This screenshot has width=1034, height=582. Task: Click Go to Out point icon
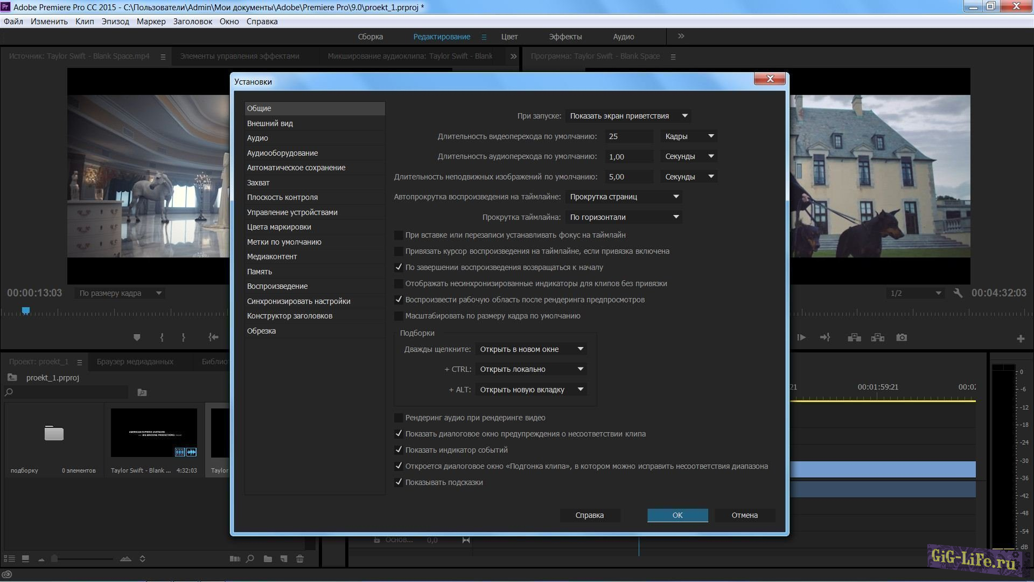825,338
